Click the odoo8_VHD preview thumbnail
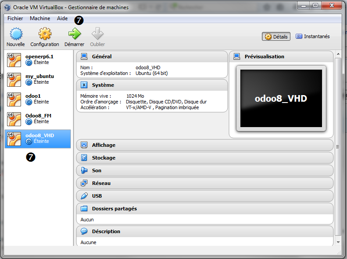Viewport: 347px width, 259px height. pyautogui.click(x=281, y=98)
